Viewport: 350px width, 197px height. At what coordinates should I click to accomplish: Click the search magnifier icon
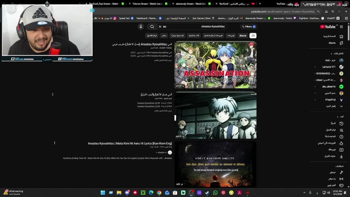pos(152,27)
